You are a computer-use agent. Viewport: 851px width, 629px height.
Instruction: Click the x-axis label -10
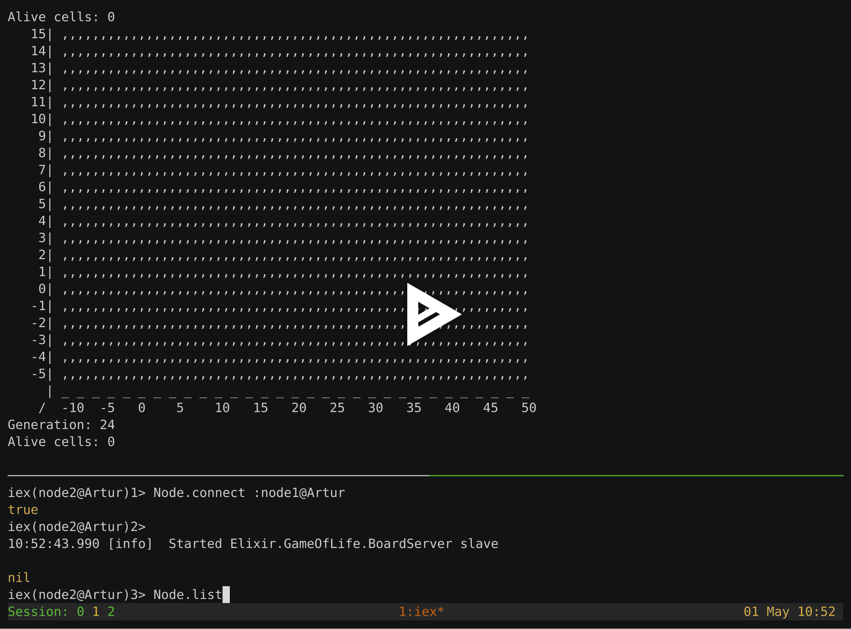click(x=74, y=408)
